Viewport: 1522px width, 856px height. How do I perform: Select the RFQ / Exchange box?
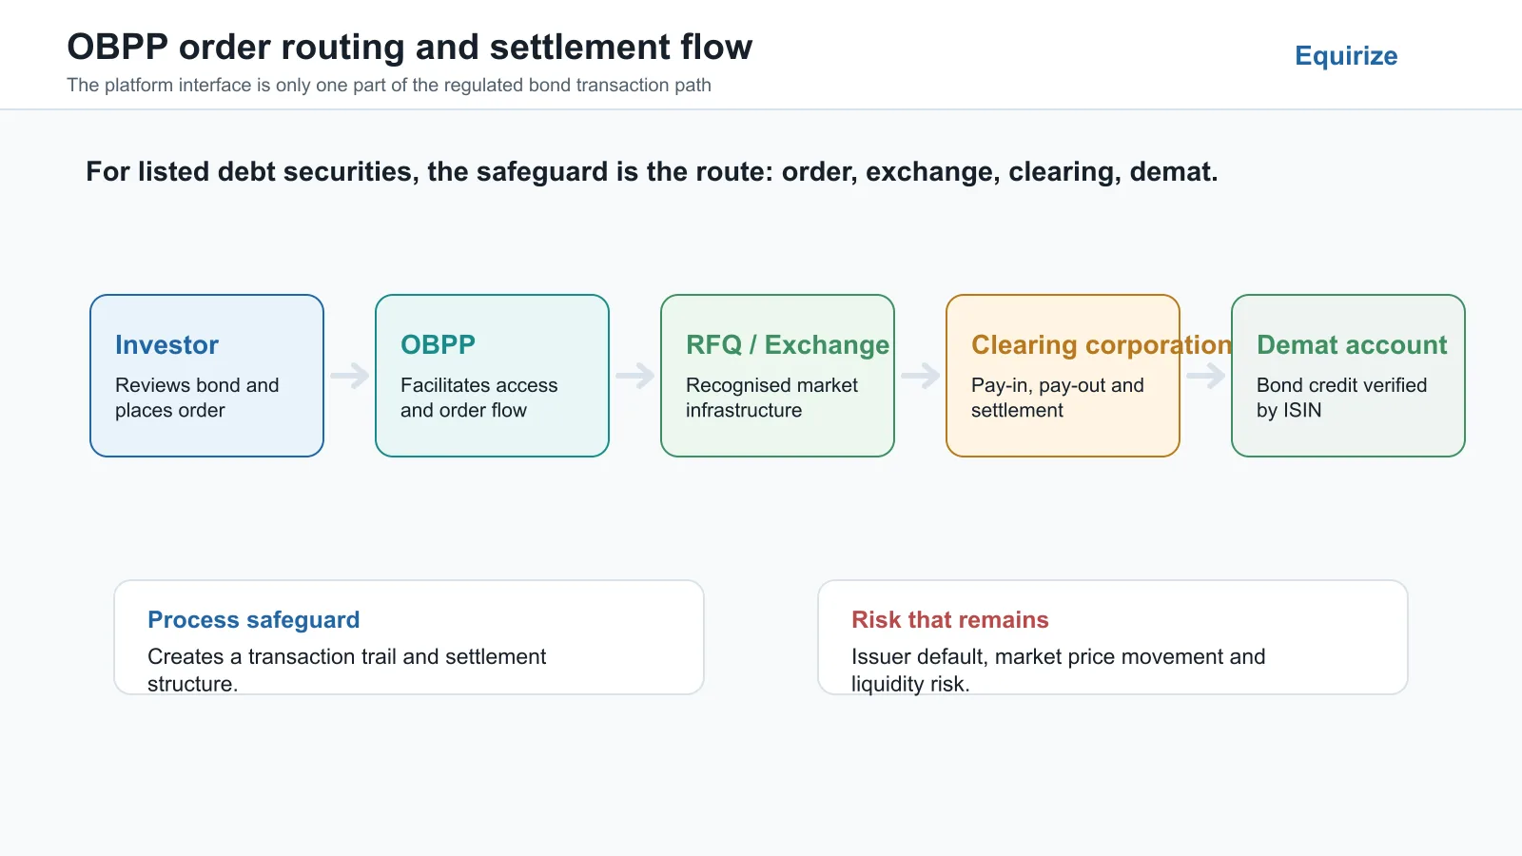tap(778, 376)
